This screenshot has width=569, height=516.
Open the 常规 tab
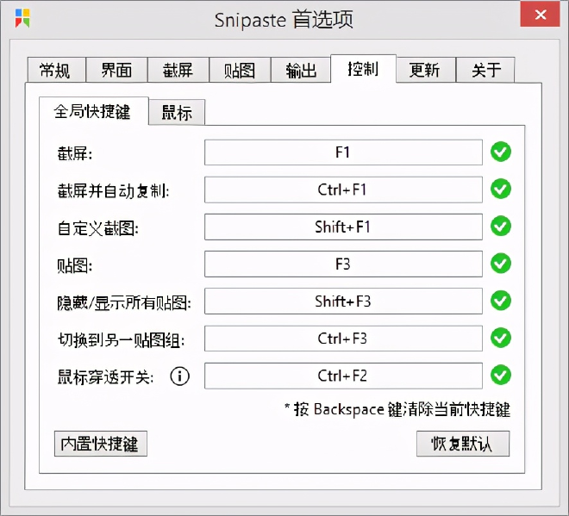(x=56, y=70)
